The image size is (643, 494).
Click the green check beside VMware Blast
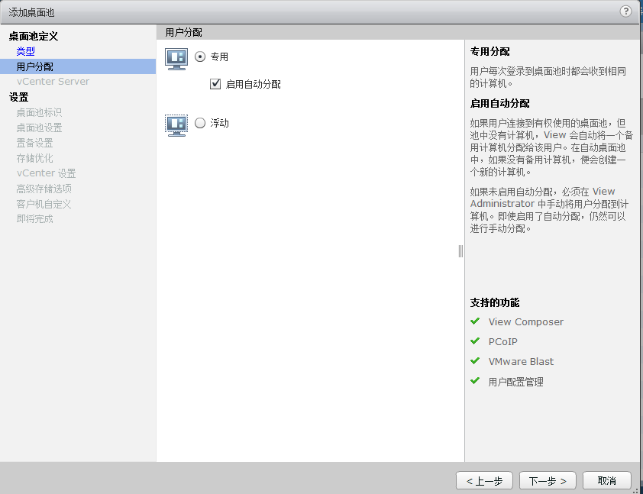(x=475, y=360)
